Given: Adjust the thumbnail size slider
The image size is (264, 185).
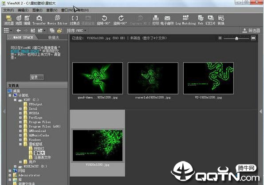Looking at the screenshot, I should [x=236, y=39].
